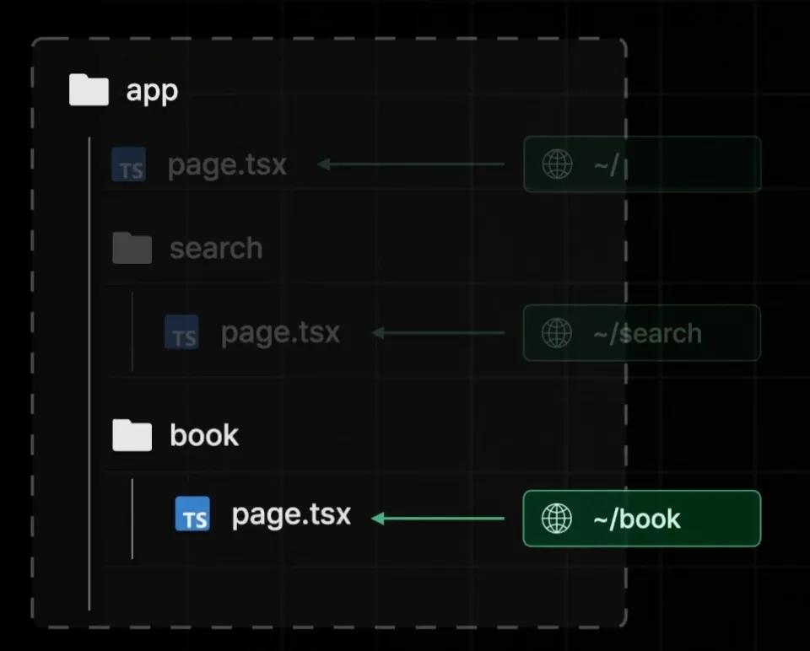Viewport: 810px width, 651px height.
Task: Click the book folder icon
Action: point(132,435)
